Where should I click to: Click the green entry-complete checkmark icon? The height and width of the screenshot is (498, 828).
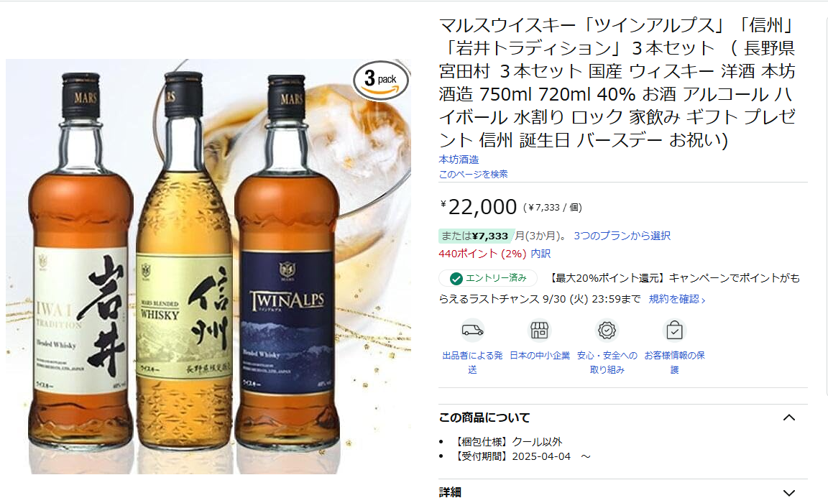click(456, 278)
